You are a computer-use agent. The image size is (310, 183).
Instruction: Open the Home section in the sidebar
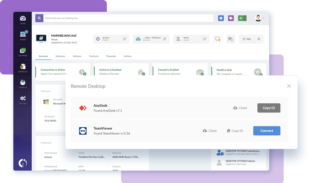point(22,20)
